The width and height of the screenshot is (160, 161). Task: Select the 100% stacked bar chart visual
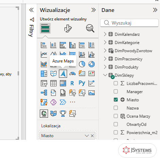coord(82,45)
